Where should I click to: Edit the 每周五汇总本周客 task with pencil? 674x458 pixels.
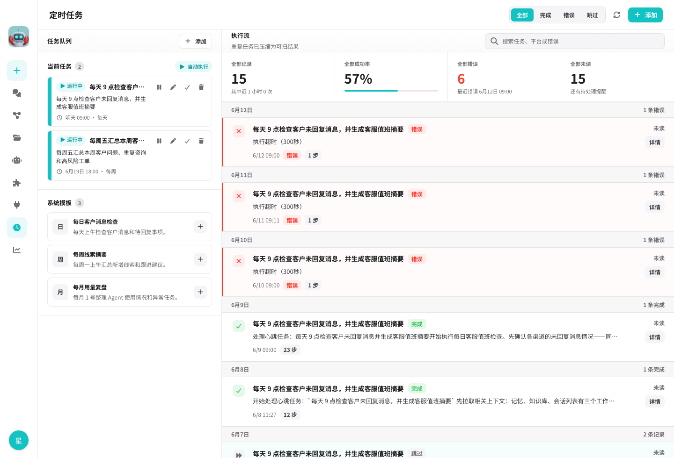point(173,141)
